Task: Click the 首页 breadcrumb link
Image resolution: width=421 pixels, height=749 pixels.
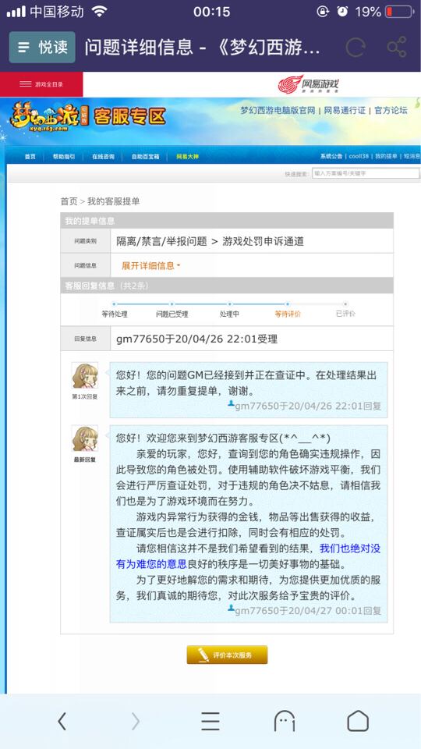Action: coord(69,201)
